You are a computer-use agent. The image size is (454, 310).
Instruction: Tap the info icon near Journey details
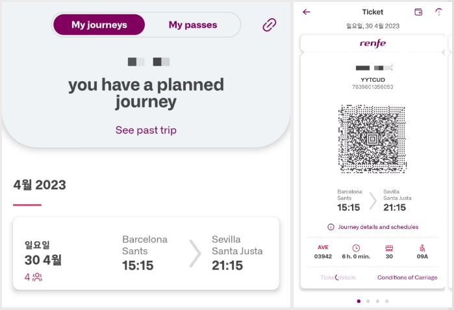point(331,227)
